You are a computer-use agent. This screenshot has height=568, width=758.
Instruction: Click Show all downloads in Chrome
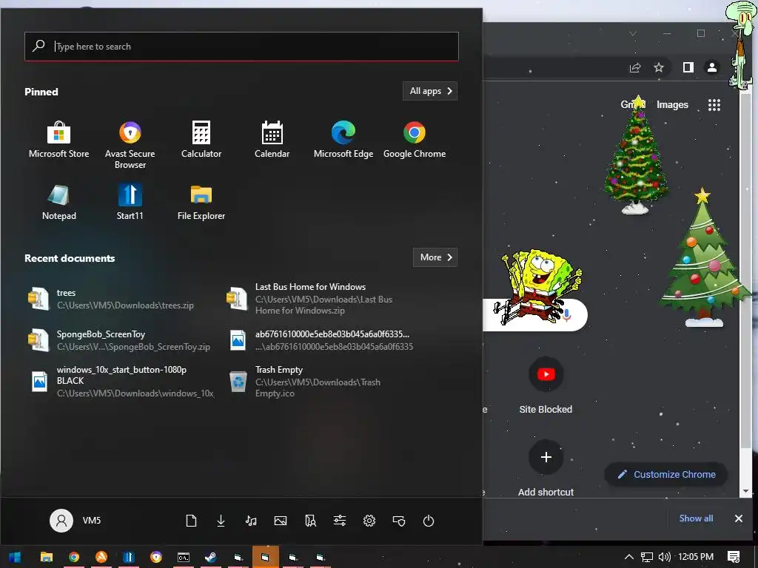pos(696,518)
